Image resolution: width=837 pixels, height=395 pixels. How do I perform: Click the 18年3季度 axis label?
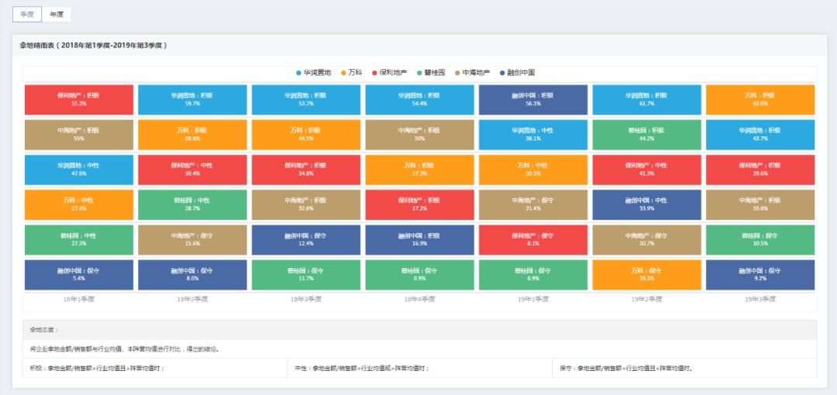click(306, 300)
